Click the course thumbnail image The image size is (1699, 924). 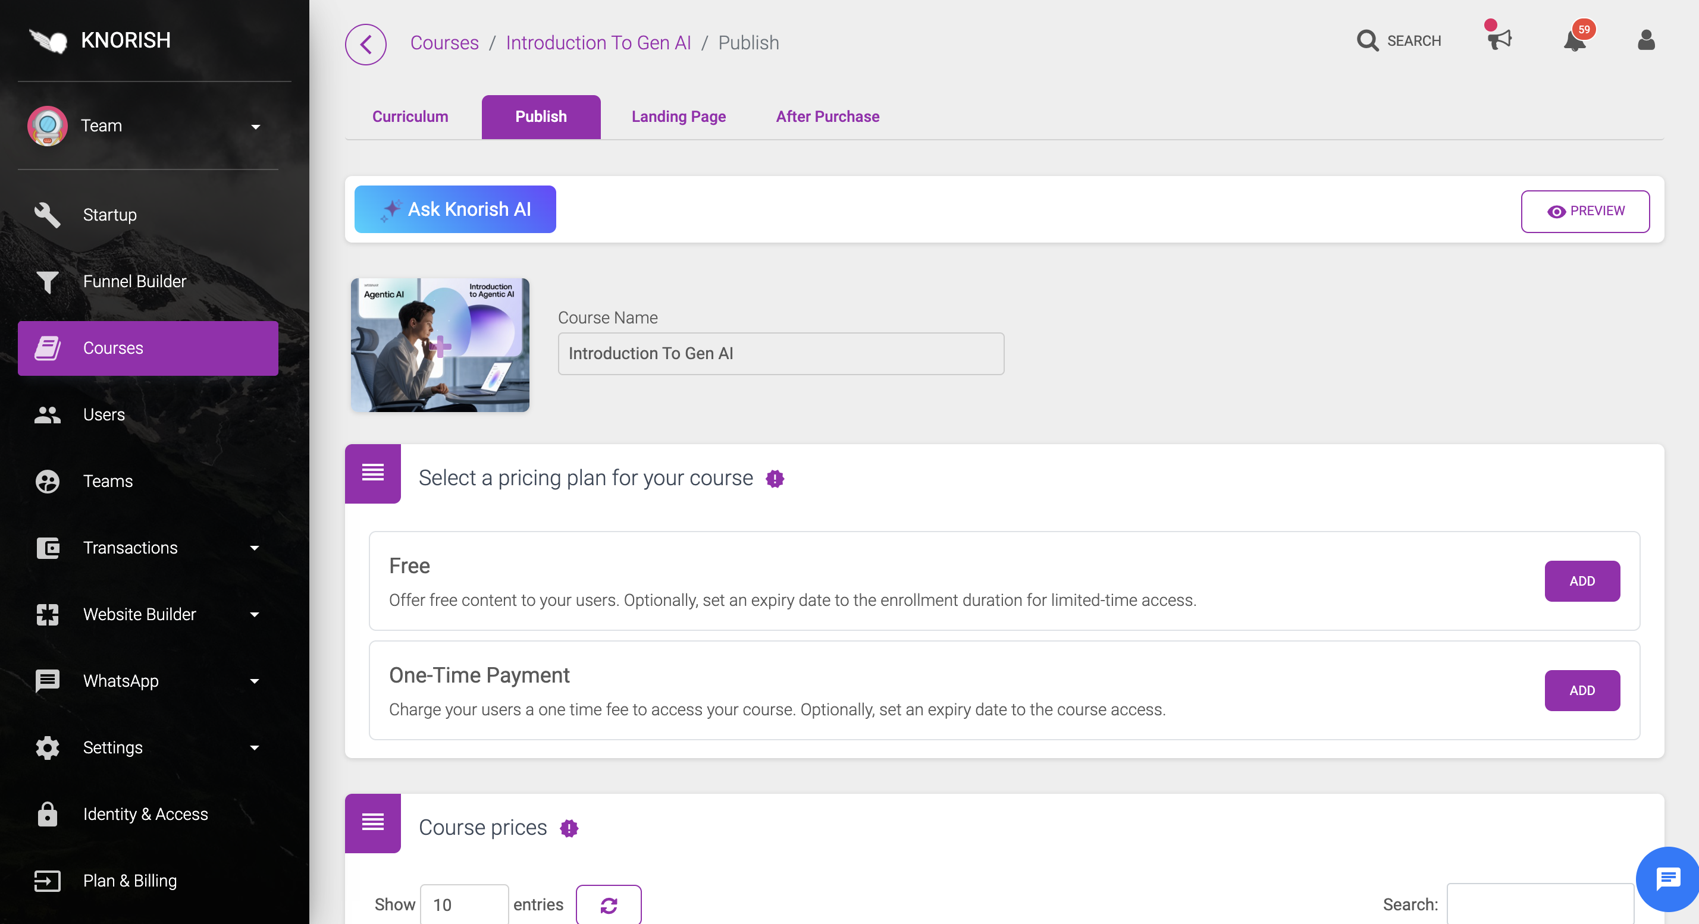coord(440,345)
